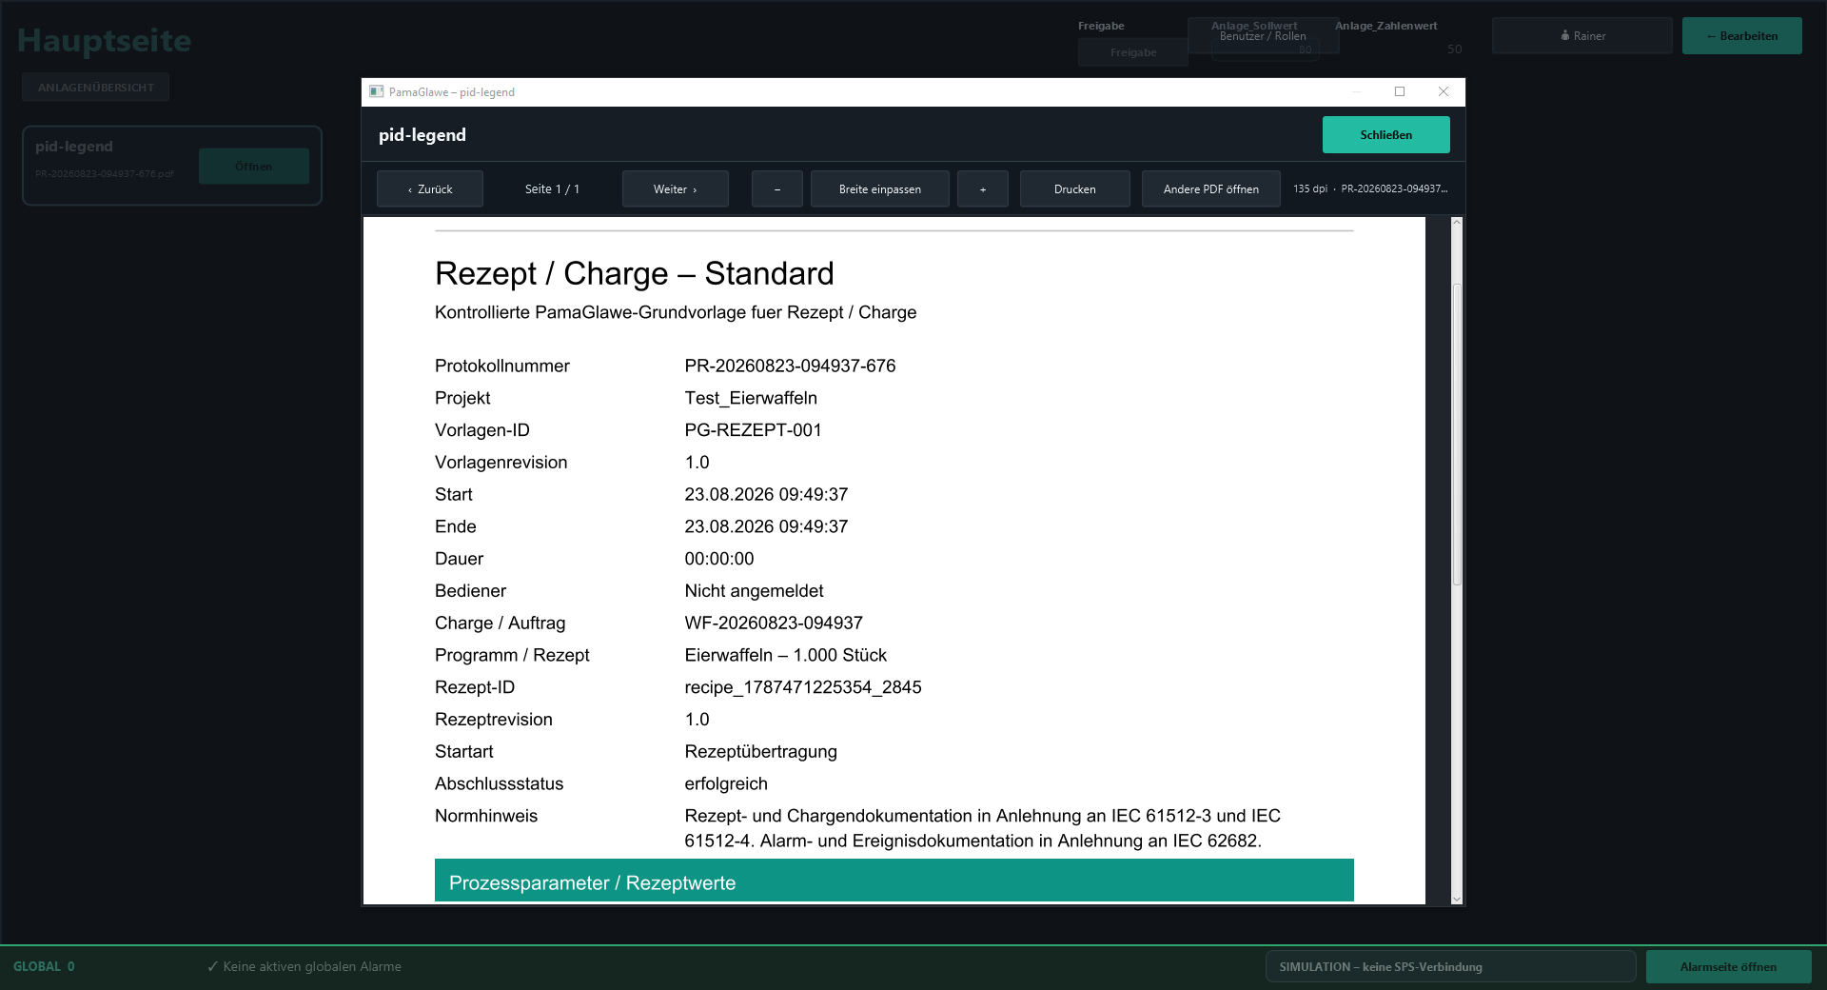1827x990 pixels.
Task: Click the scrollbar down arrow in PDF viewer
Action: click(x=1457, y=899)
